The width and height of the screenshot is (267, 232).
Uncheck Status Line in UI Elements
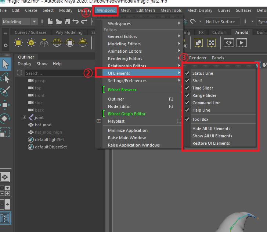pyautogui.click(x=187, y=73)
